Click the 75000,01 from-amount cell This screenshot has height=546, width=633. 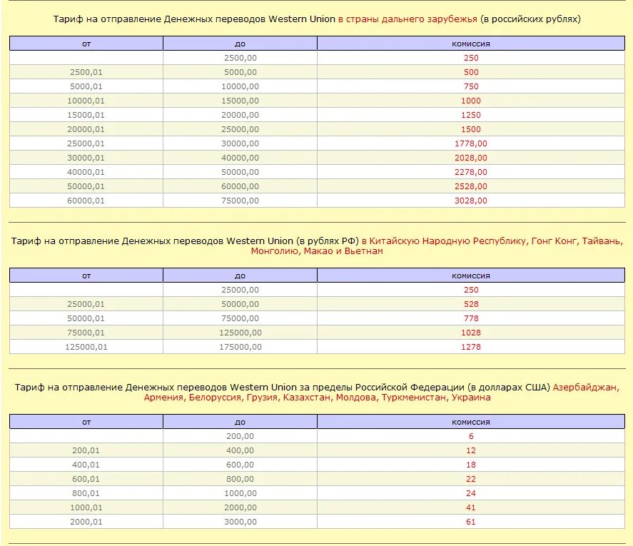(x=86, y=333)
